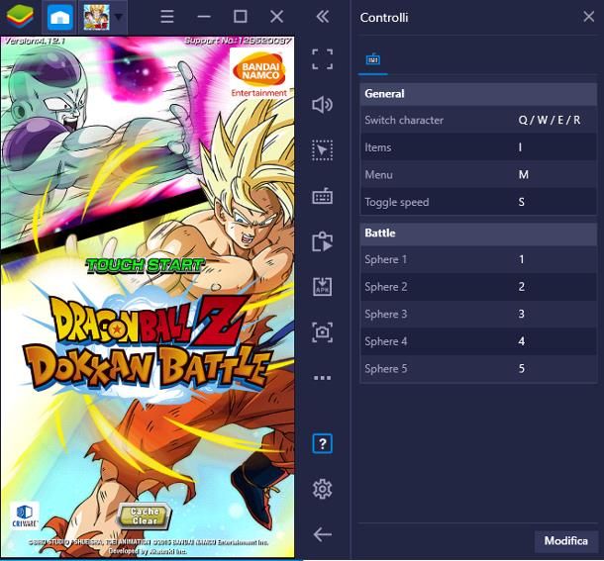Image resolution: width=604 pixels, height=561 pixels.
Task: Click the Modifica button
Action: coord(565,541)
